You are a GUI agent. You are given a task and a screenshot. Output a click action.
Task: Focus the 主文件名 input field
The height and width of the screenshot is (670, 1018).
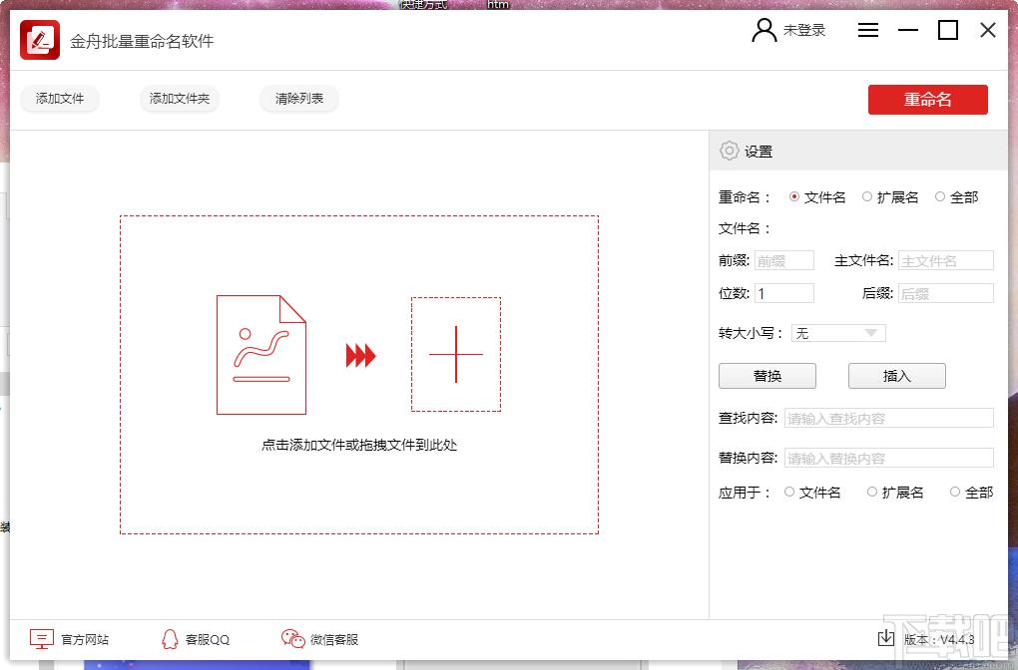tap(946, 261)
